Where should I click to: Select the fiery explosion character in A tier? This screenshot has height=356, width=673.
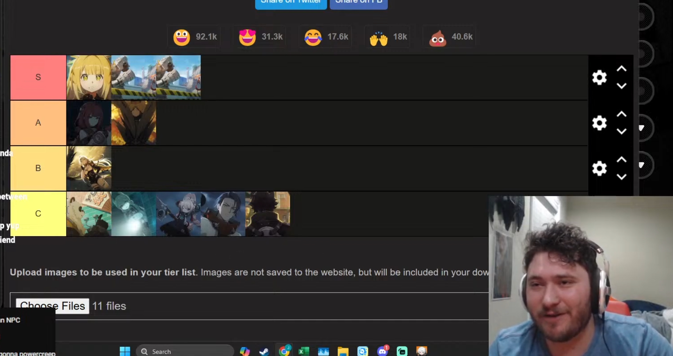coord(134,123)
